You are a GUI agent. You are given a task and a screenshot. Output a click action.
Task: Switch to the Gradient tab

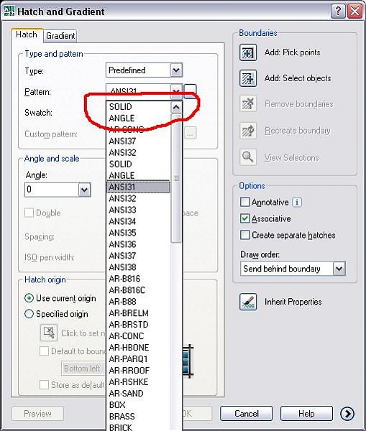click(60, 36)
